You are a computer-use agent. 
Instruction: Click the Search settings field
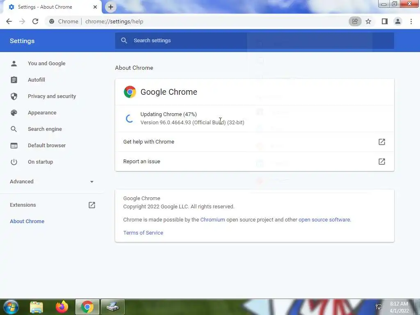click(254, 41)
